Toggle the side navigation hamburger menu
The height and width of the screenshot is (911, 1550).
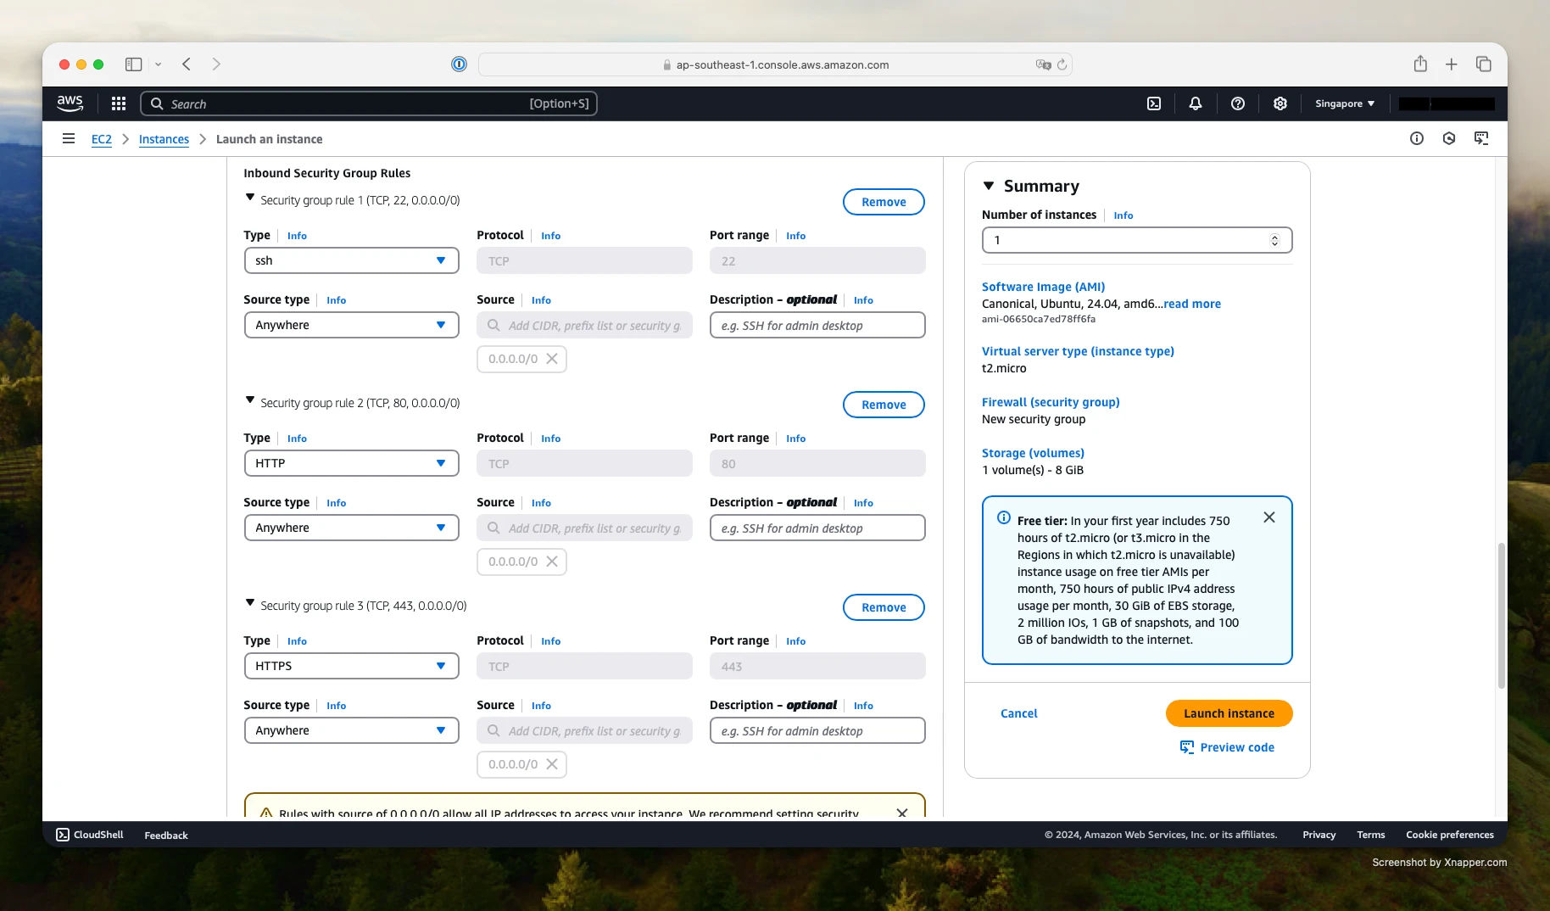coord(69,138)
